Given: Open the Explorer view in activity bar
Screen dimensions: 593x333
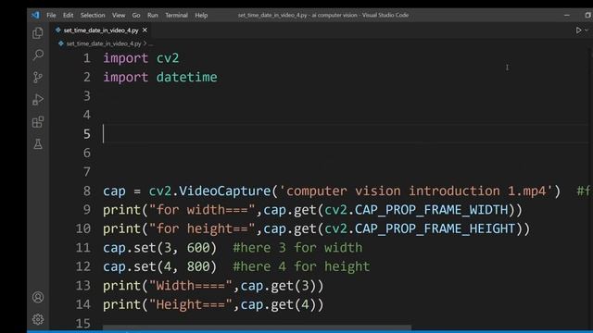Looking at the screenshot, I should coord(38,33).
